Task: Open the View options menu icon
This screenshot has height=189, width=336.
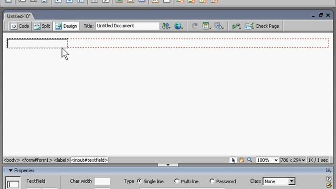Action: (206, 26)
